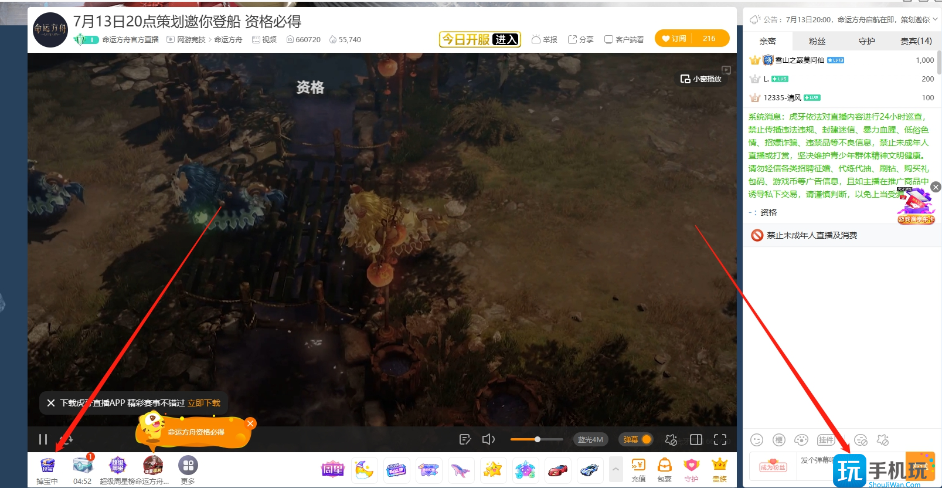Adjust the orange volume slider
Image resolution: width=942 pixels, height=488 pixels.
click(537, 439)
